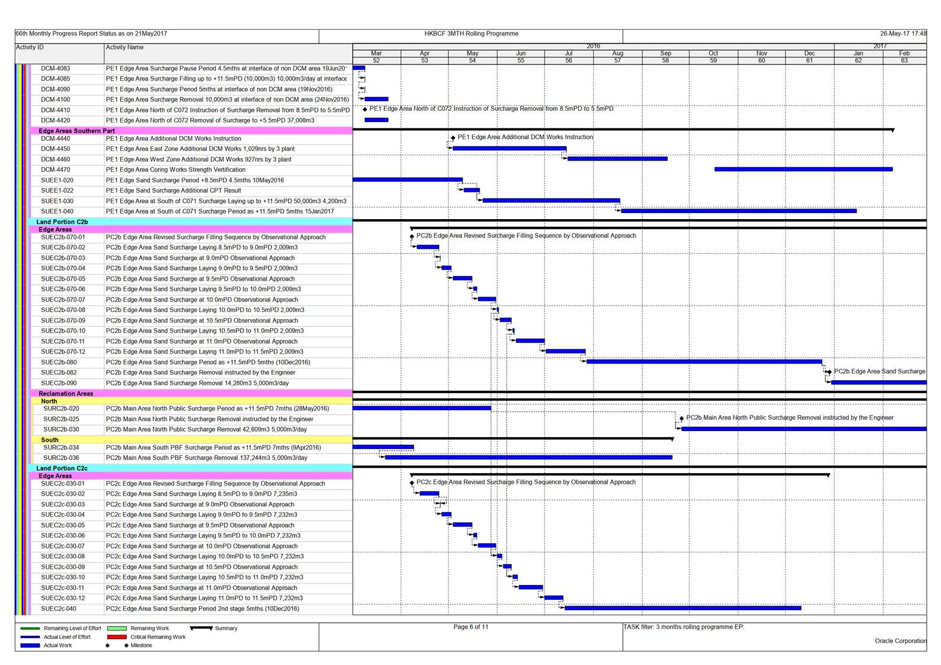
Task: Click the DCM-4083 activity ID
Action: pyautogui.click(x=55, y=69)
